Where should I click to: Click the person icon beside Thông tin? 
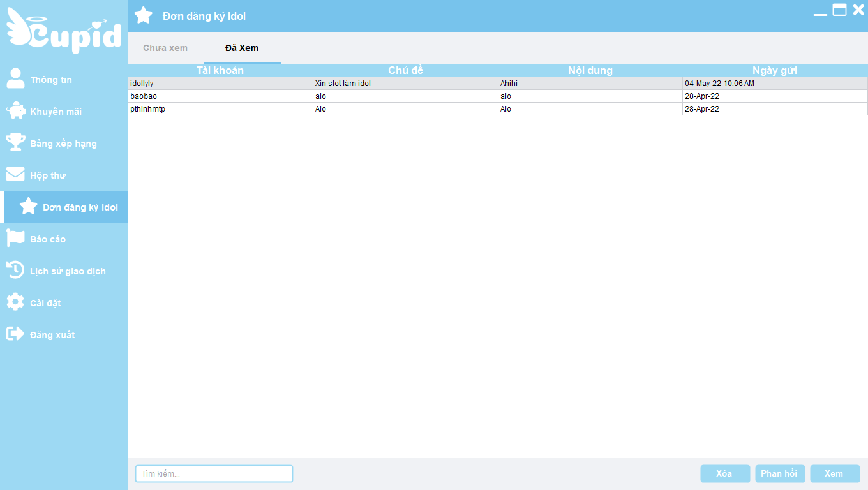[x=15, y=79]
